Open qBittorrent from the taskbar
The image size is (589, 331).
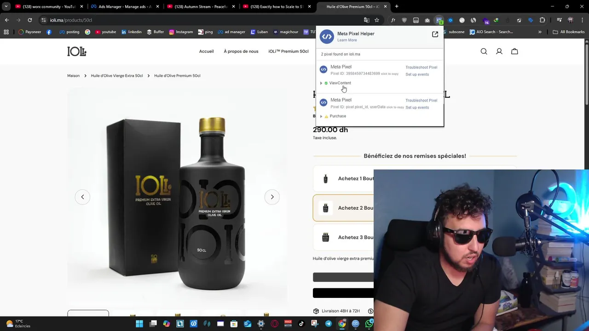(355, 324)
